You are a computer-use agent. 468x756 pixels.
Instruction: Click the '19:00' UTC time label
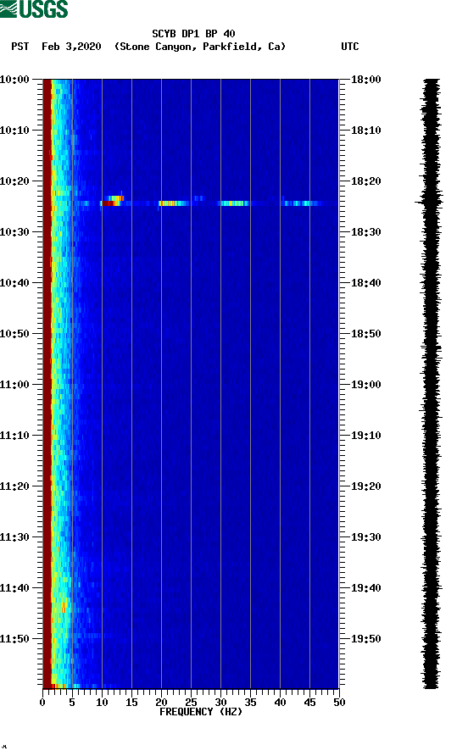point(366,385)
